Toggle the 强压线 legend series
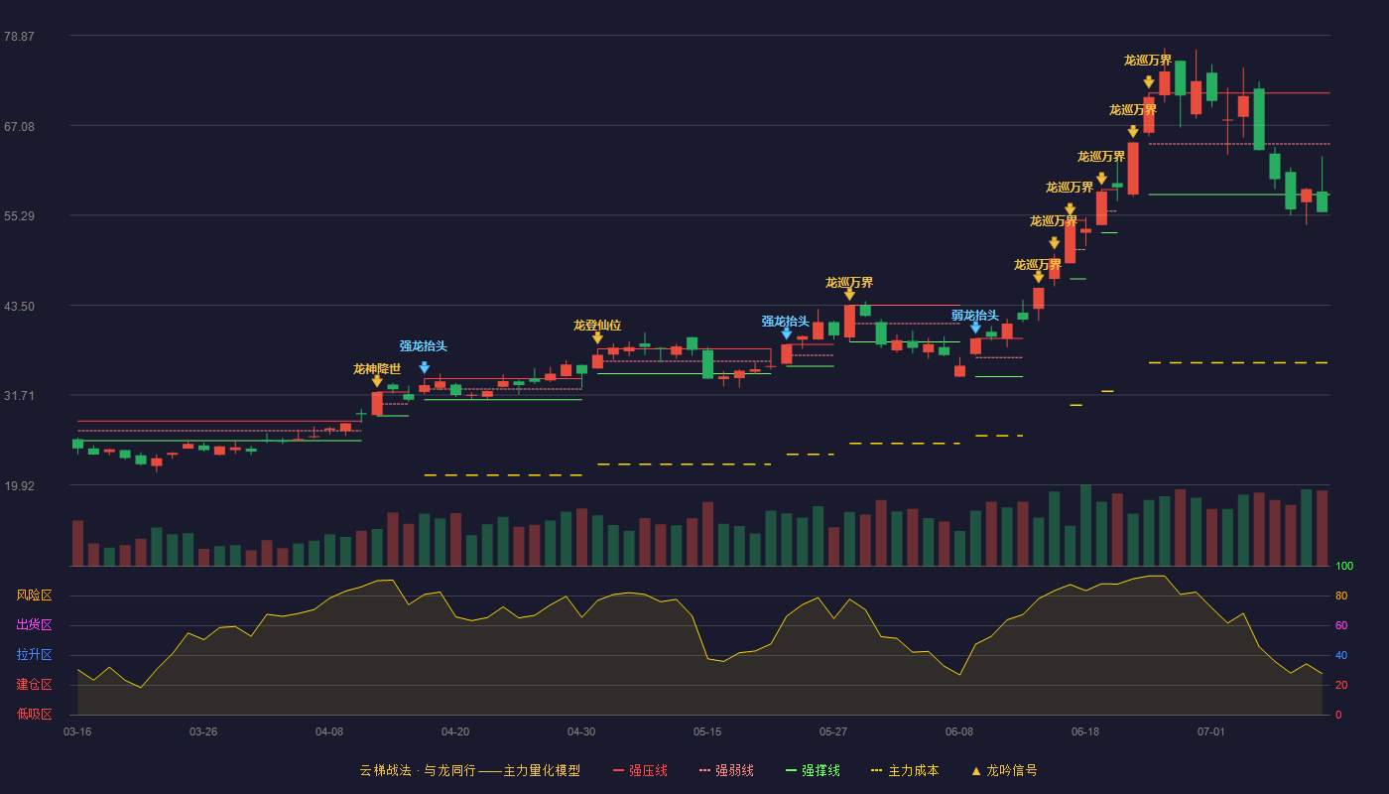 tap(640, 770)
